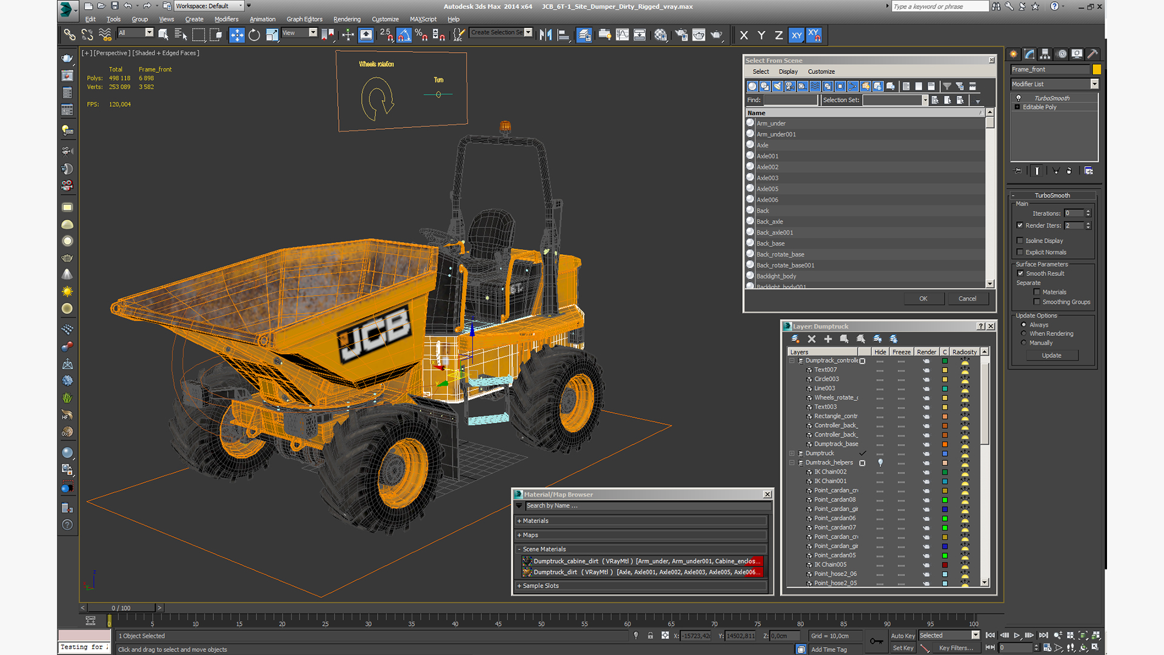This screenshot has width=1164, height=655.
Task: Open the MAXScript menu
Action: coord(423,19)
